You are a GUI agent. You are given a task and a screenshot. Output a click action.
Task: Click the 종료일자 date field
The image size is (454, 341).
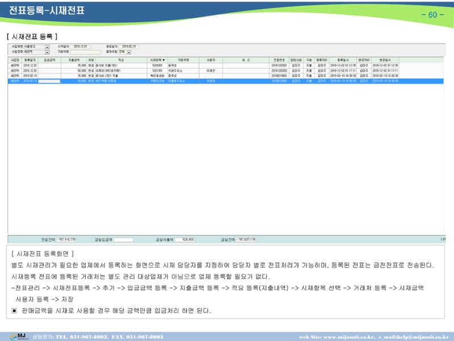(x=129, y=47)
